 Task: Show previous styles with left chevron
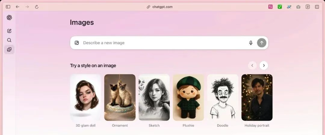[x=252, y=65]
